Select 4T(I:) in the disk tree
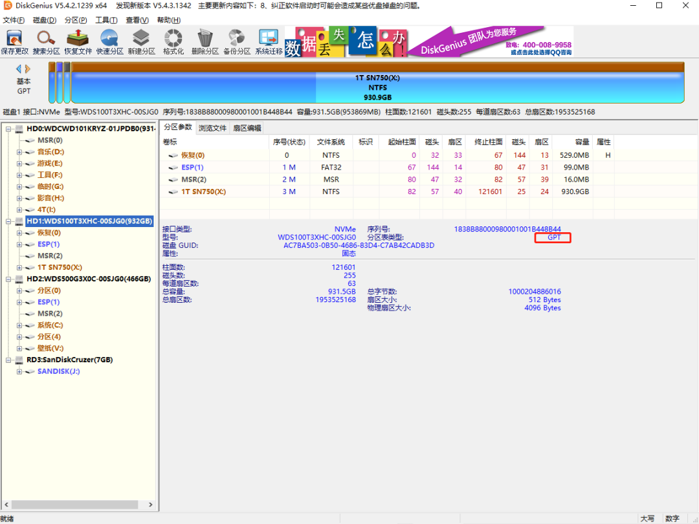Screen dimensions: 699x524 (x=47, y=210)
